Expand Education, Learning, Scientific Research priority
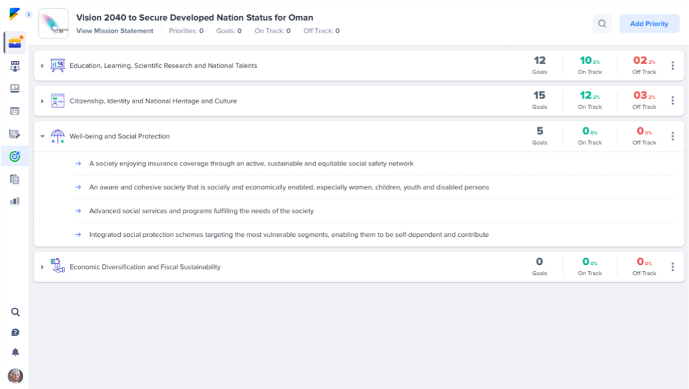689x389 pixels. [42, 65]
